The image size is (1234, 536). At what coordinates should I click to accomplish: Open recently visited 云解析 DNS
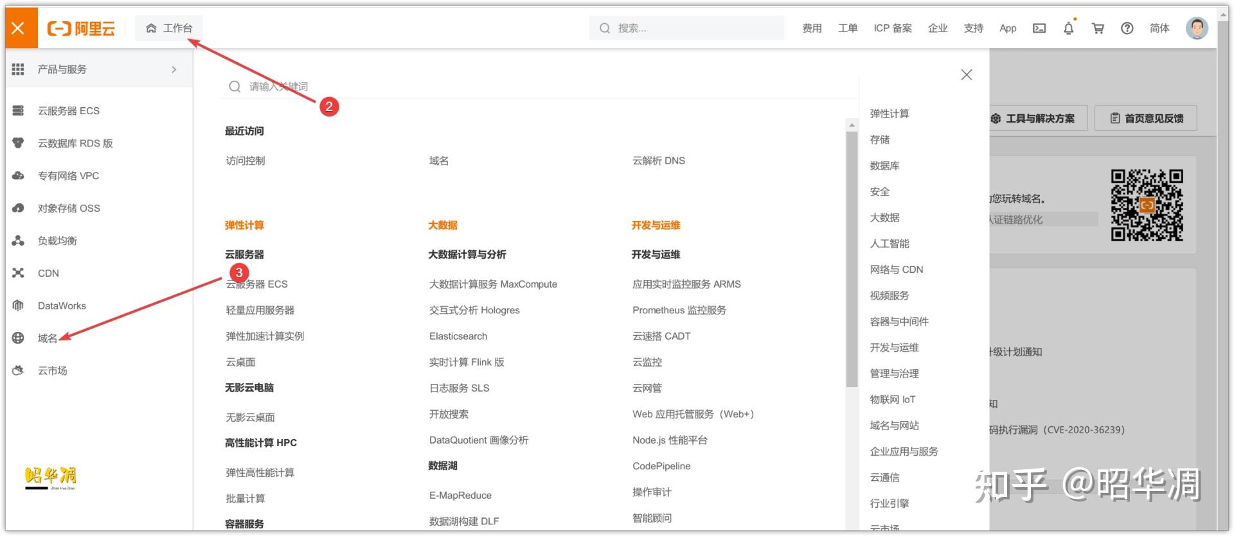[x=659, y=161]
